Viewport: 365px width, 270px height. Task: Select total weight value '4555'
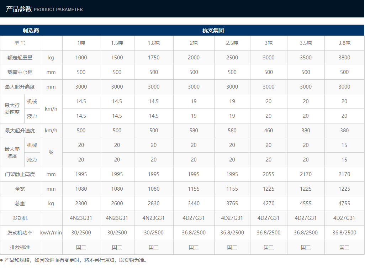pos(306,203)
